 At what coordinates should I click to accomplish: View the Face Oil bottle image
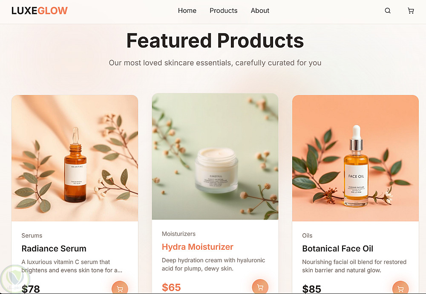click(x=355, y=158)
